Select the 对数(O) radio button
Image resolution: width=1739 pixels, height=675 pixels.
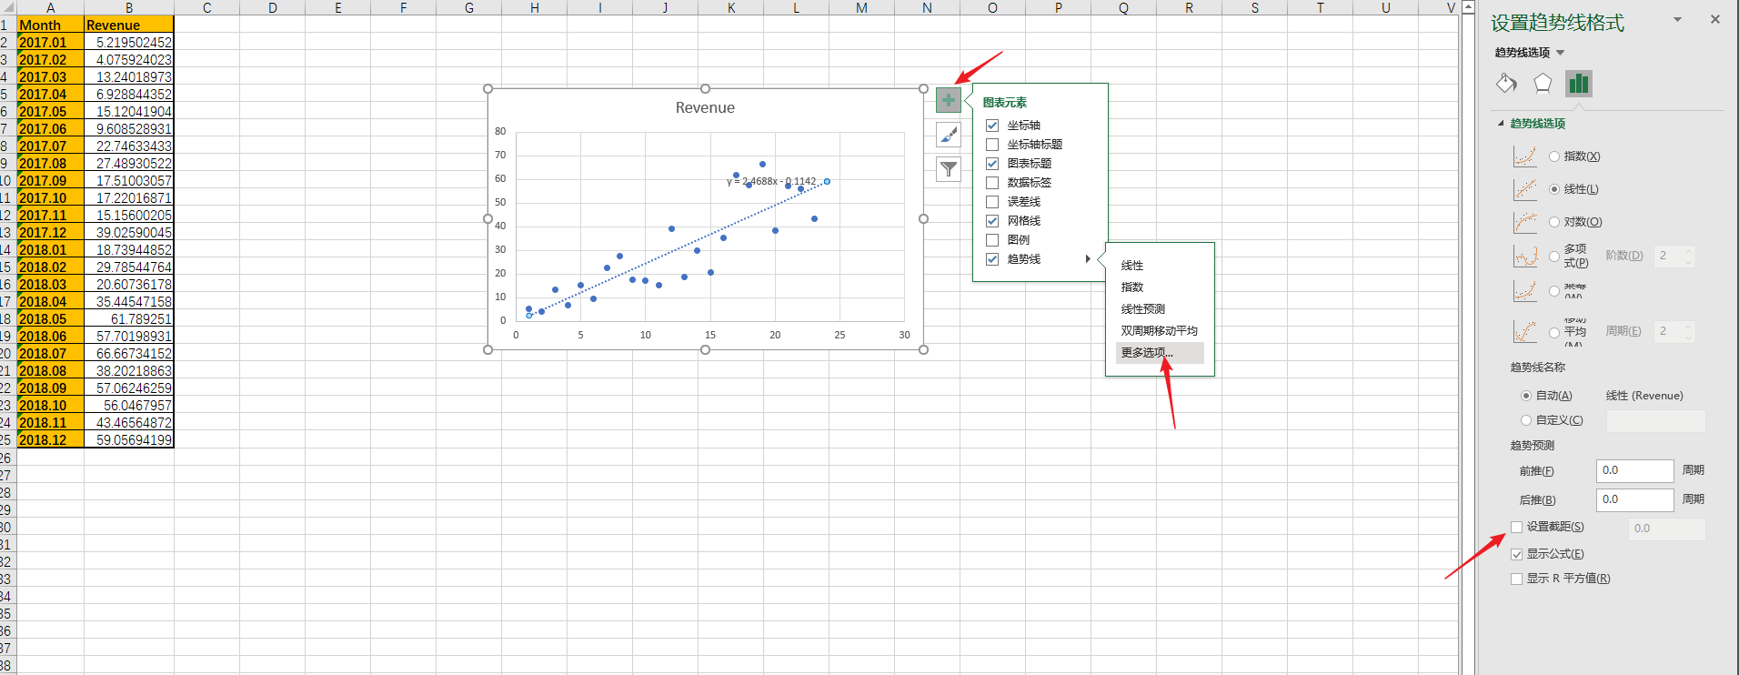(1554, 222)
